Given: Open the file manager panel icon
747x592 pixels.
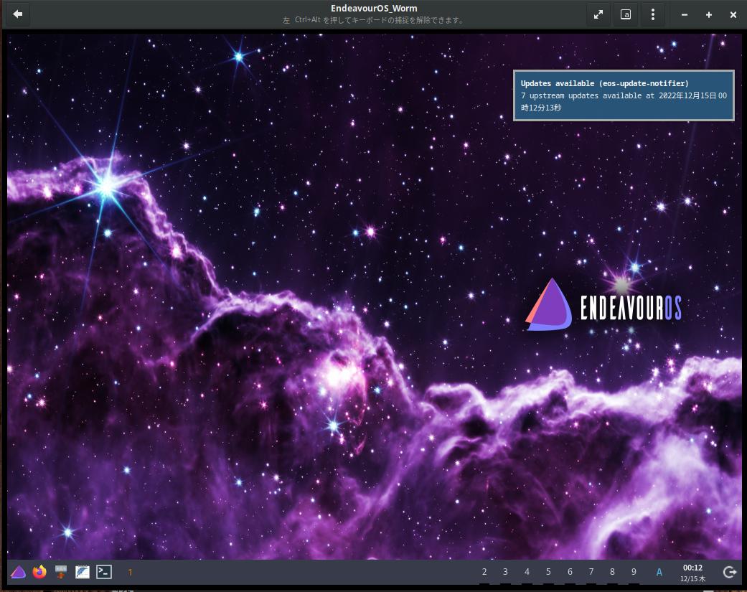Looking at the screenshot, I should 61,571.
